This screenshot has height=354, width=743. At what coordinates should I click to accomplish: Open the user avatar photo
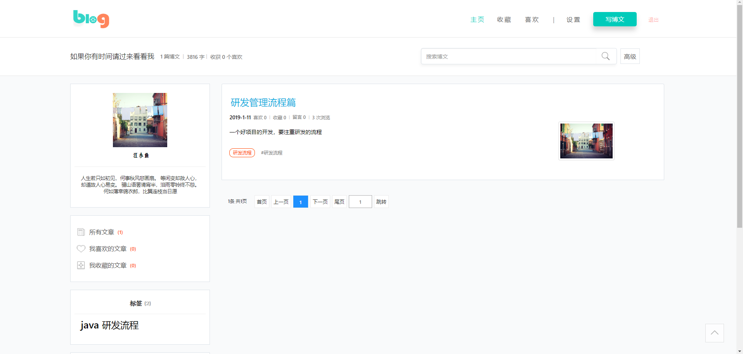point(140,120)
